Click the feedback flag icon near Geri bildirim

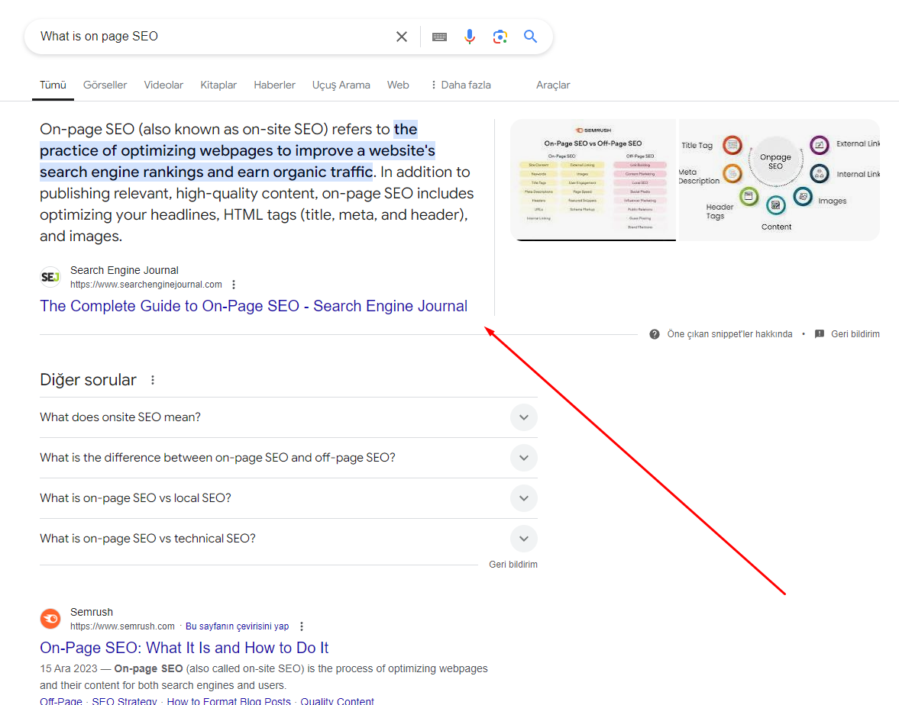(x=820, y=334)
